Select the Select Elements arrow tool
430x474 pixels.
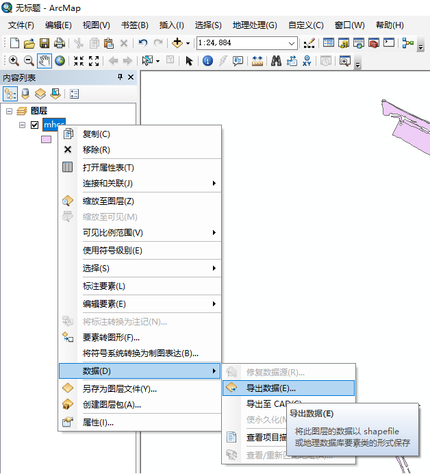[189, 61]
